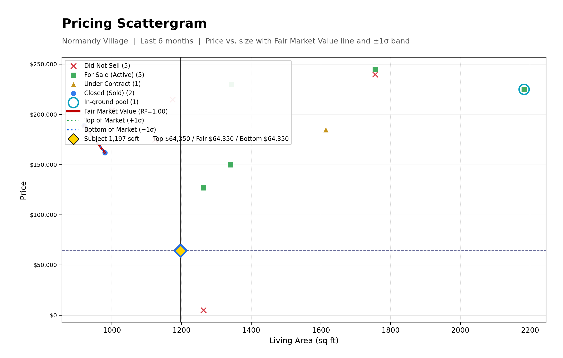
Task: Click the Did Not Sell legend X icon
Action: [x=73, y=66]
